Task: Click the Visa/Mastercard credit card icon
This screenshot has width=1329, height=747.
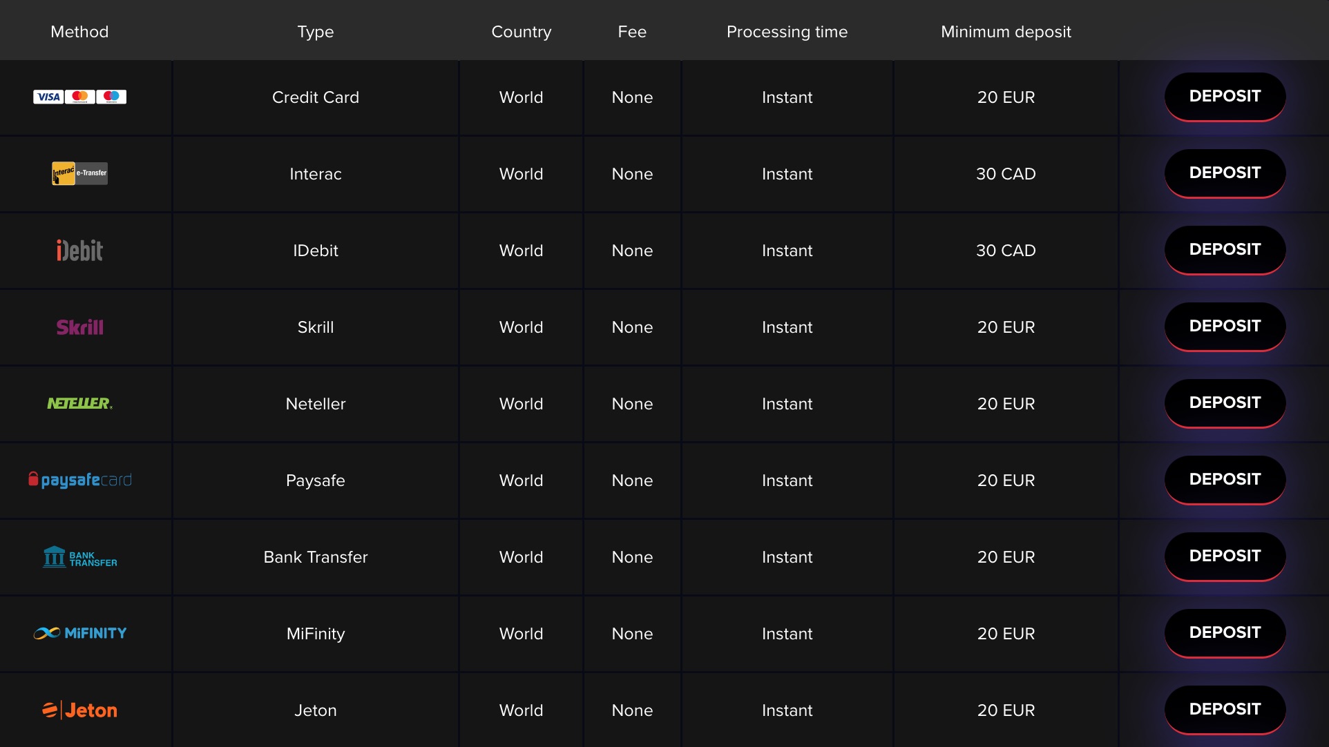Action: coord(79,96)
